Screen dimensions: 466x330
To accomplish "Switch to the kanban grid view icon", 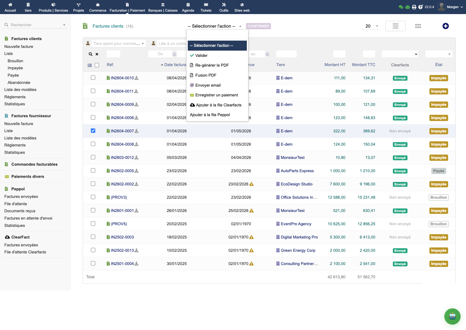I will (418, 26).
